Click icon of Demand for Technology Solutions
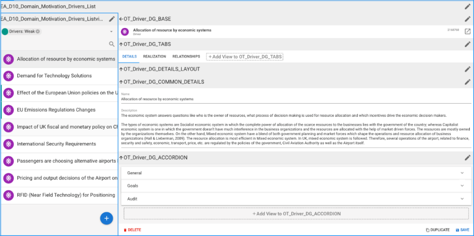Screen dimensions: 474x236 click(x=8, y=76)
